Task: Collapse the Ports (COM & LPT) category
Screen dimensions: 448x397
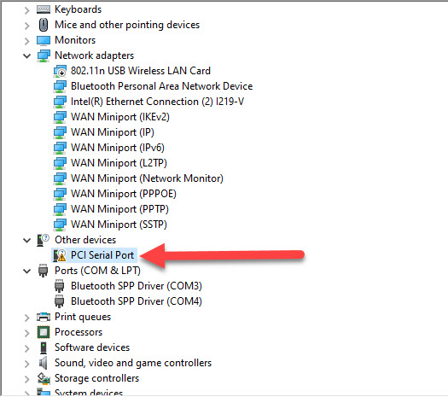Action: [26, 271]
